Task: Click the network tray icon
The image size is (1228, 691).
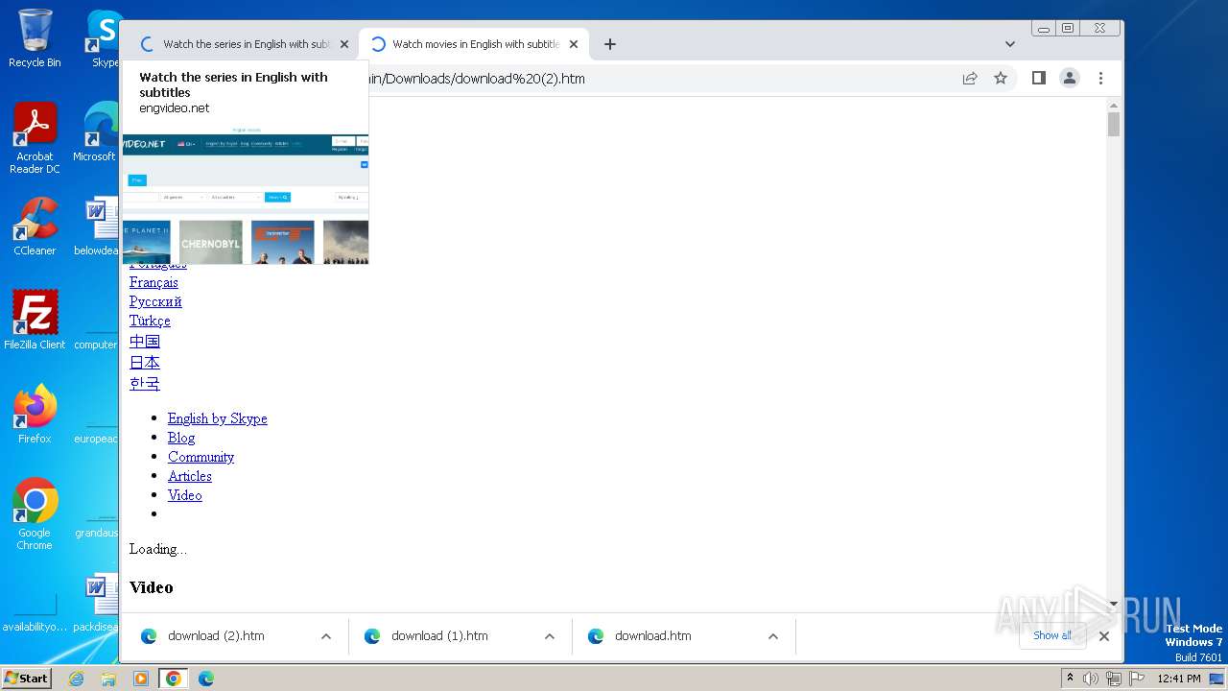Action: [x=1114, y=679]
